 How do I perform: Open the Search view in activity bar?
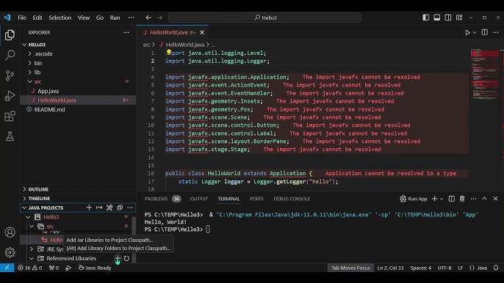tap(10, 55)
